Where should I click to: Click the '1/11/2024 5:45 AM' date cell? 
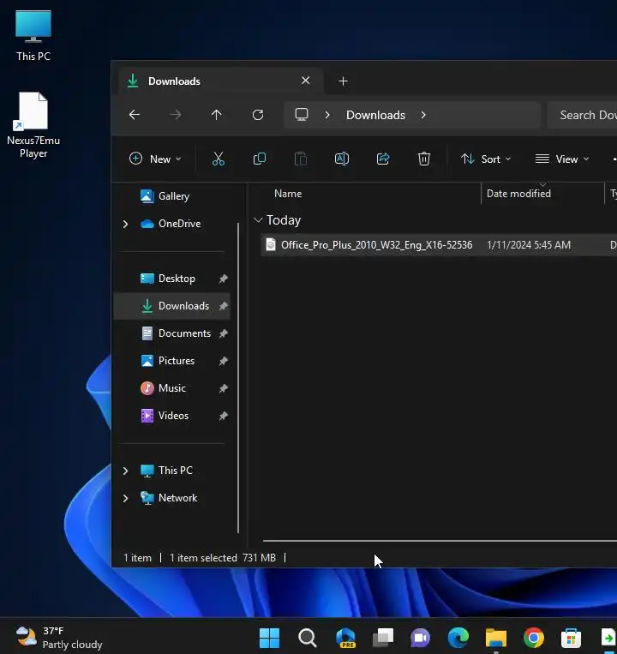pyautogui.click(x=529, y=245)
